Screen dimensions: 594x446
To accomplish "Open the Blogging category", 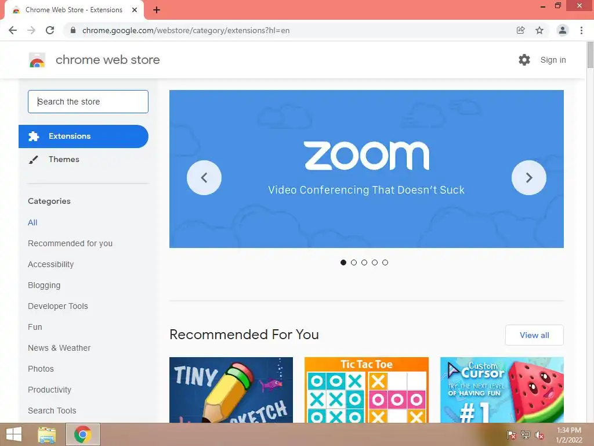I will click(x=44, y=285).
